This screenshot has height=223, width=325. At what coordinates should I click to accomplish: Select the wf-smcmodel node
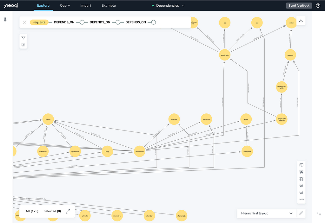coord(182,216)
